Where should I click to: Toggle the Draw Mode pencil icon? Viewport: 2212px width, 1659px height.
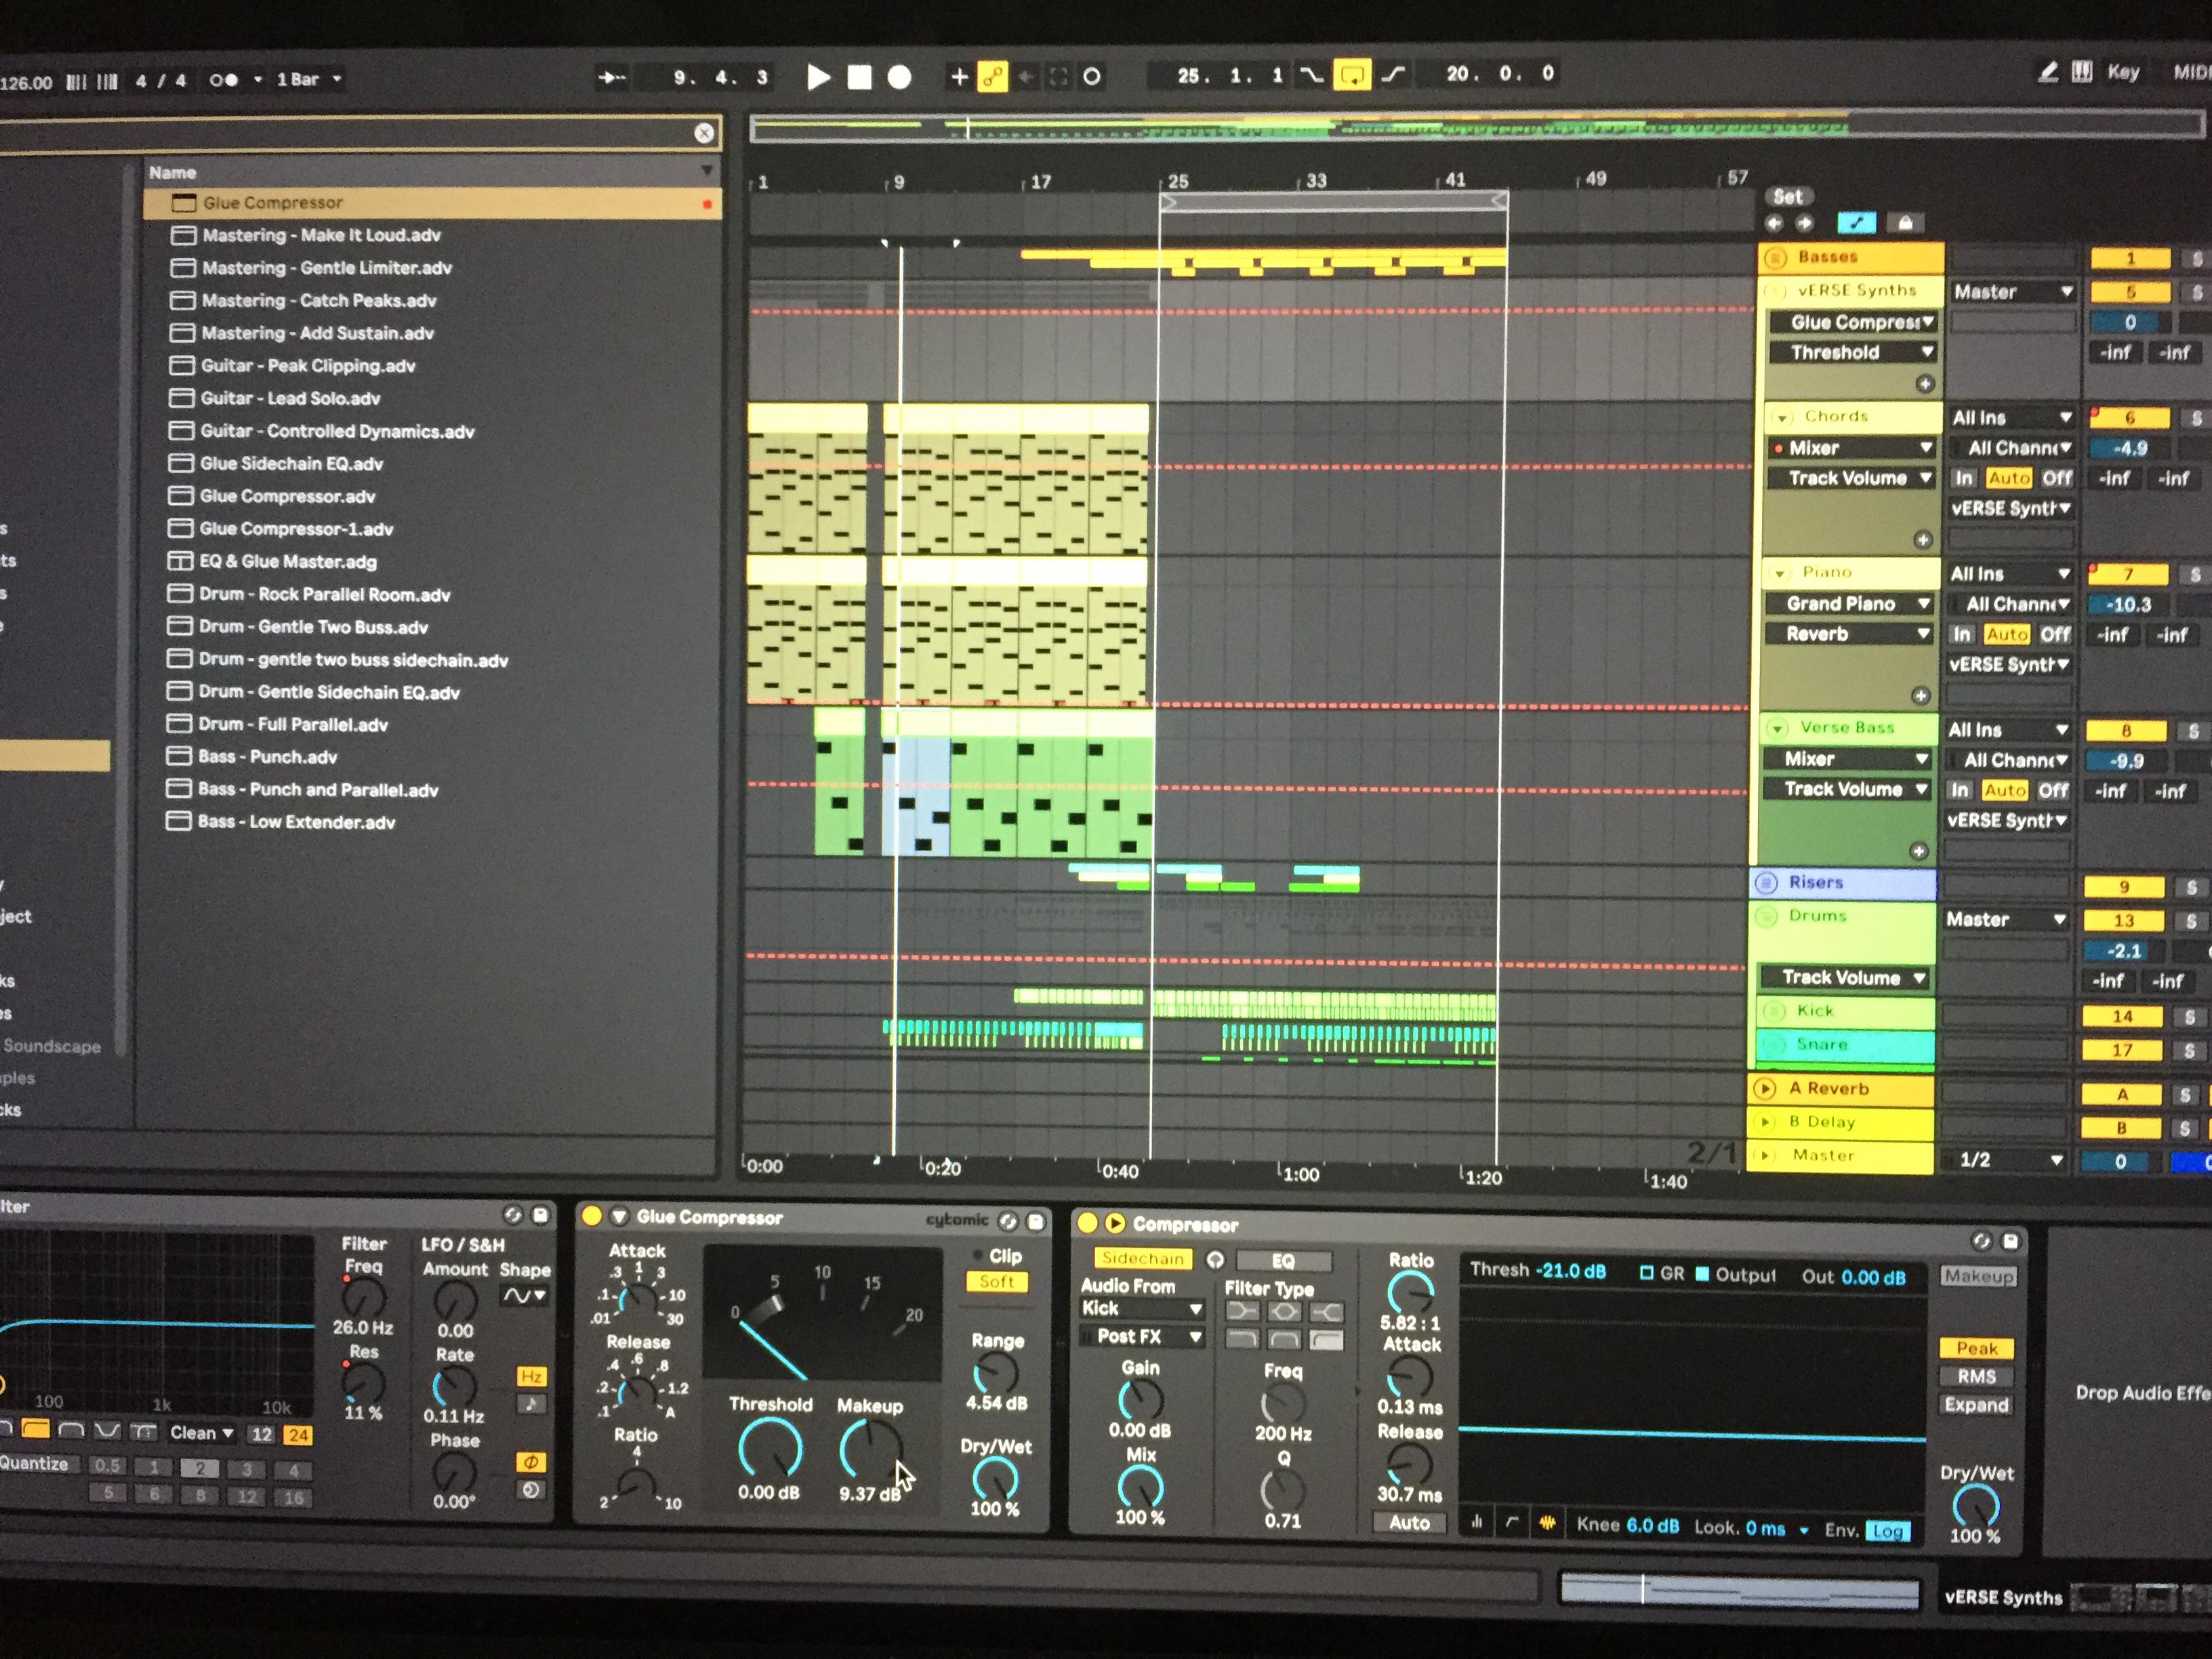pyautogui.click(x=2047, y=72)
